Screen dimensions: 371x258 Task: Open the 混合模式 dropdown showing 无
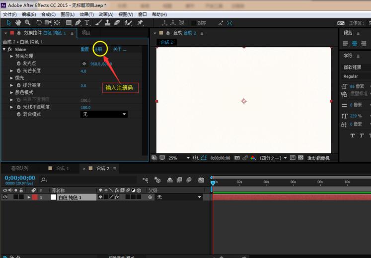[104, 114]
